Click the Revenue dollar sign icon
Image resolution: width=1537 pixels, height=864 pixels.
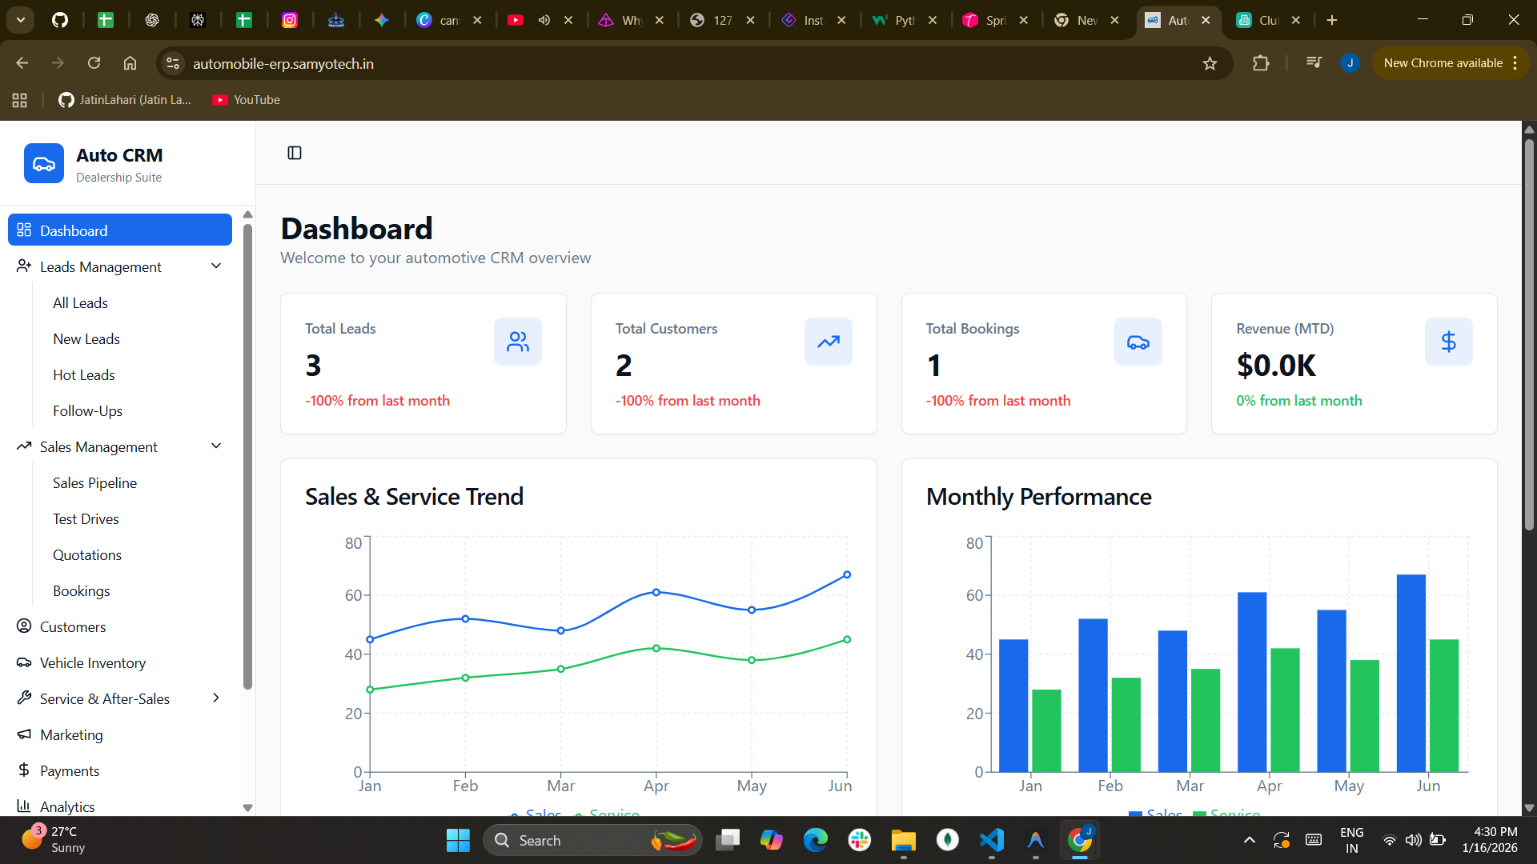pyautogui.click(x=1448, y=342)
